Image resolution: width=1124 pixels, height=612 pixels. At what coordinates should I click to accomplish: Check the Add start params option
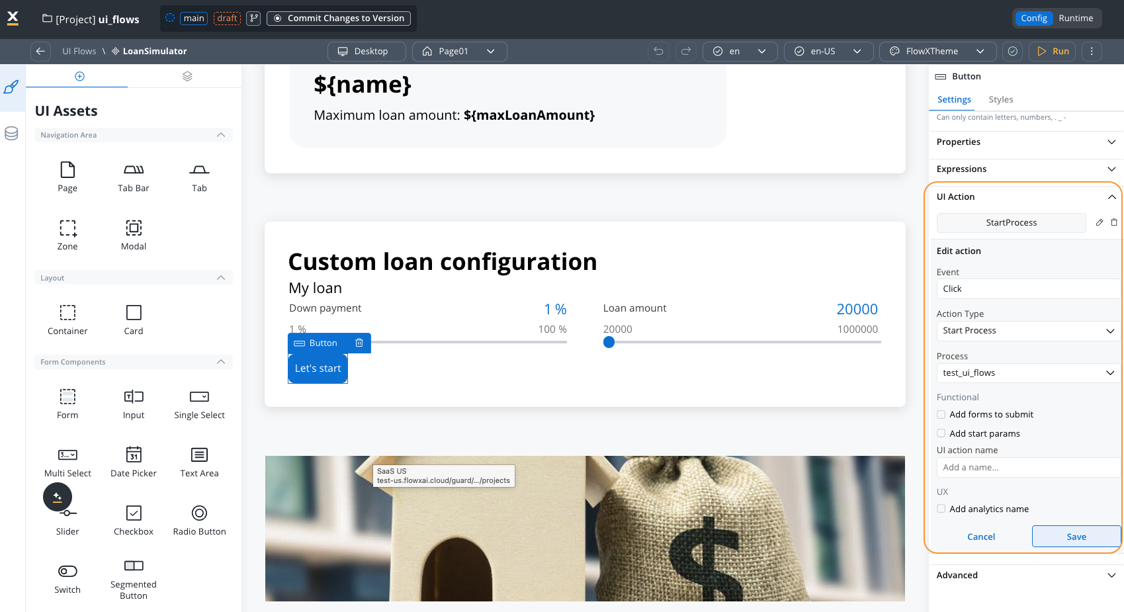[941, 433]
